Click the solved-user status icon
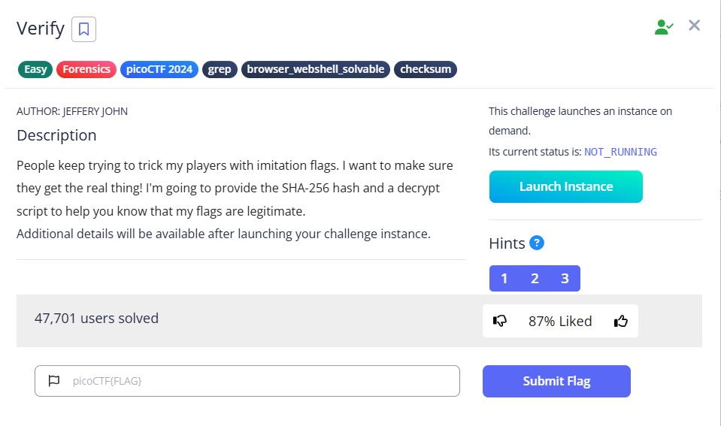Viewport: 721px width, 426px height. coord(664,27)
